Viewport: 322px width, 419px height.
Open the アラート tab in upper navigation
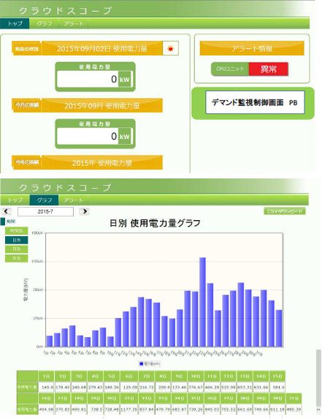(73, 23)
